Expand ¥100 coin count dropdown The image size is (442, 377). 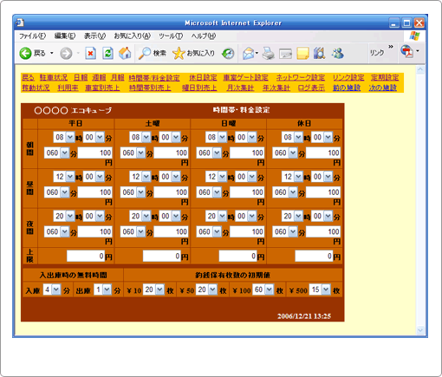point(269,289)
